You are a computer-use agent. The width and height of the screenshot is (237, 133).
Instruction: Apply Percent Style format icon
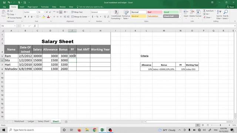click(x=97, y=17)
